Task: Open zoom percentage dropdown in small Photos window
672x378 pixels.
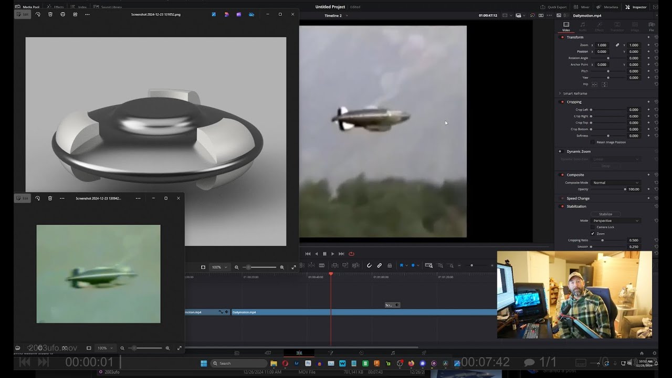Action: point(105,348)
